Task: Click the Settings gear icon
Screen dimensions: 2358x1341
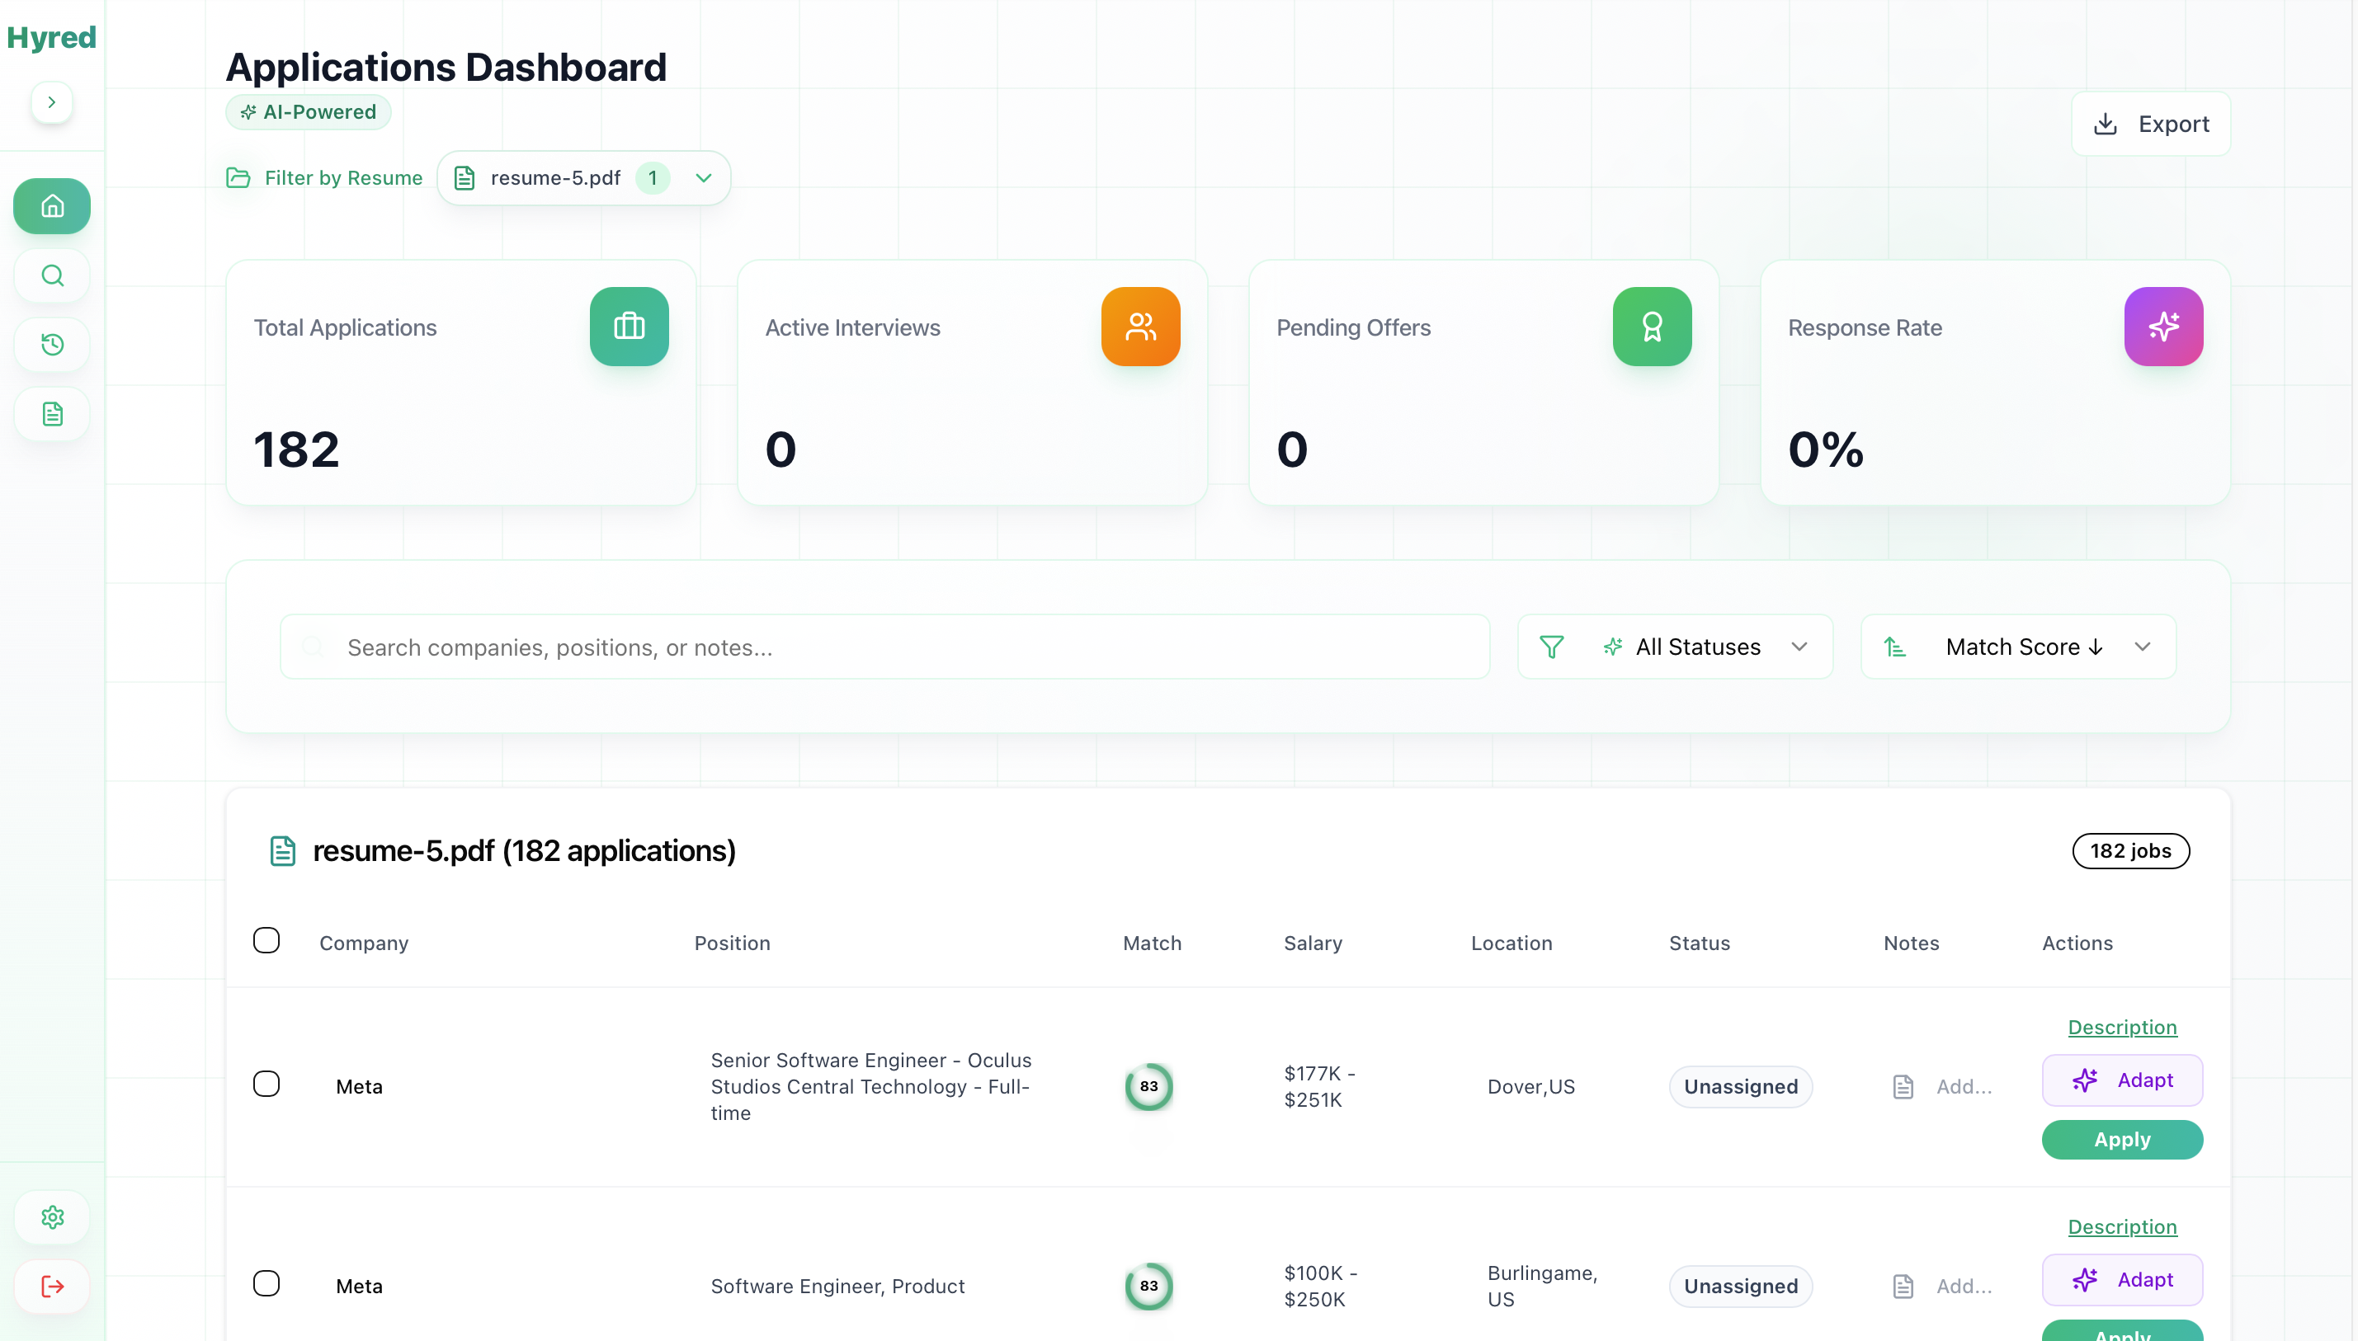Action: pyautogui.click(x=52, y=1216)
